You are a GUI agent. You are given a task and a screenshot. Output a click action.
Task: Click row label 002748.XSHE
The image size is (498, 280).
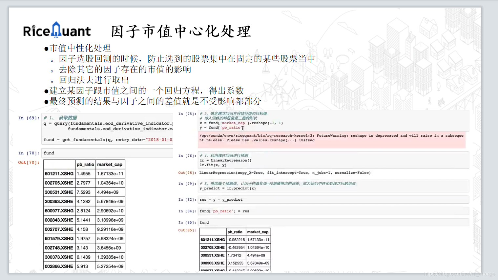pyautogui.click(x=59, y=248)
